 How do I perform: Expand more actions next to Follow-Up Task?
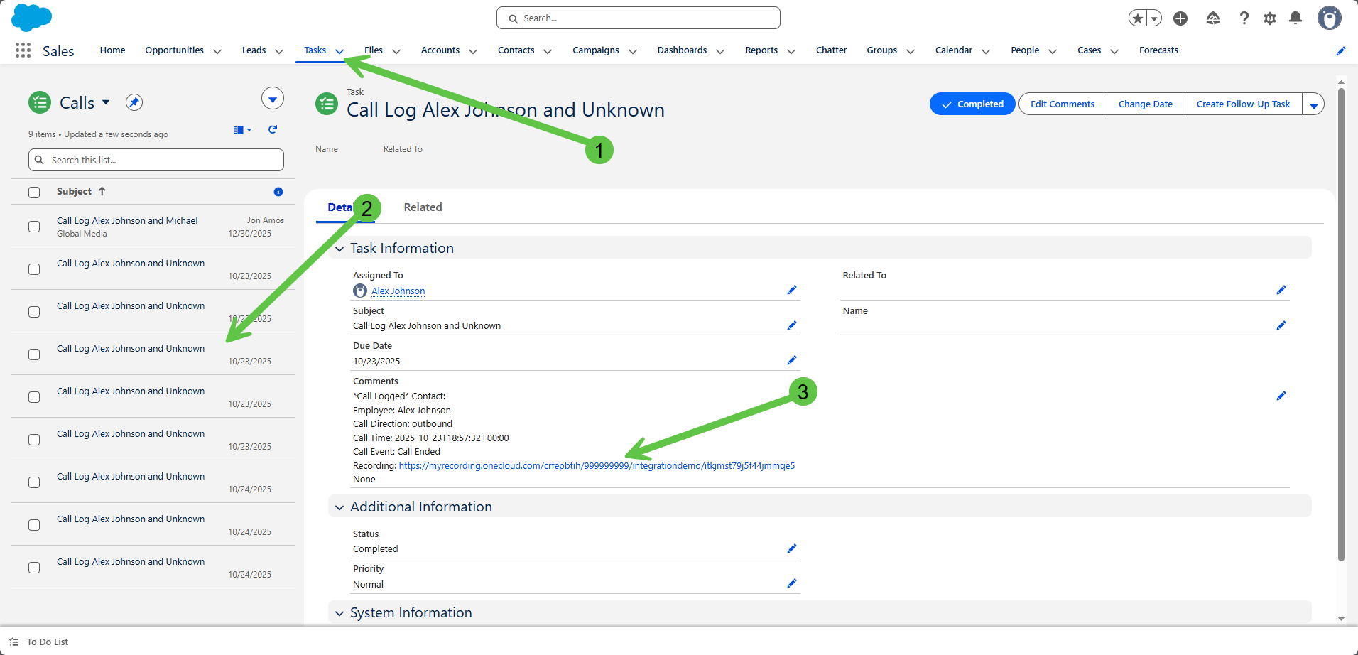pos(1313,104)
